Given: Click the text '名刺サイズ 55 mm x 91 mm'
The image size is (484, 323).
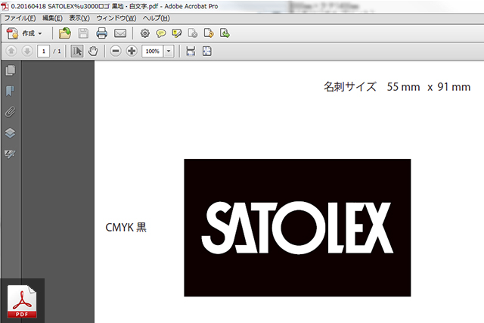Looking at the screenshot, I should tap(397, 87).
